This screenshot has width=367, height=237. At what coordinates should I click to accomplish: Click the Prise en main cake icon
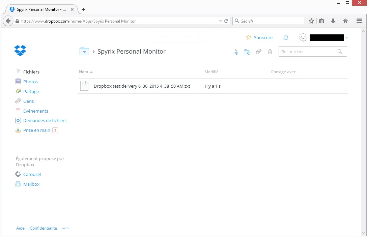(18, 130)
